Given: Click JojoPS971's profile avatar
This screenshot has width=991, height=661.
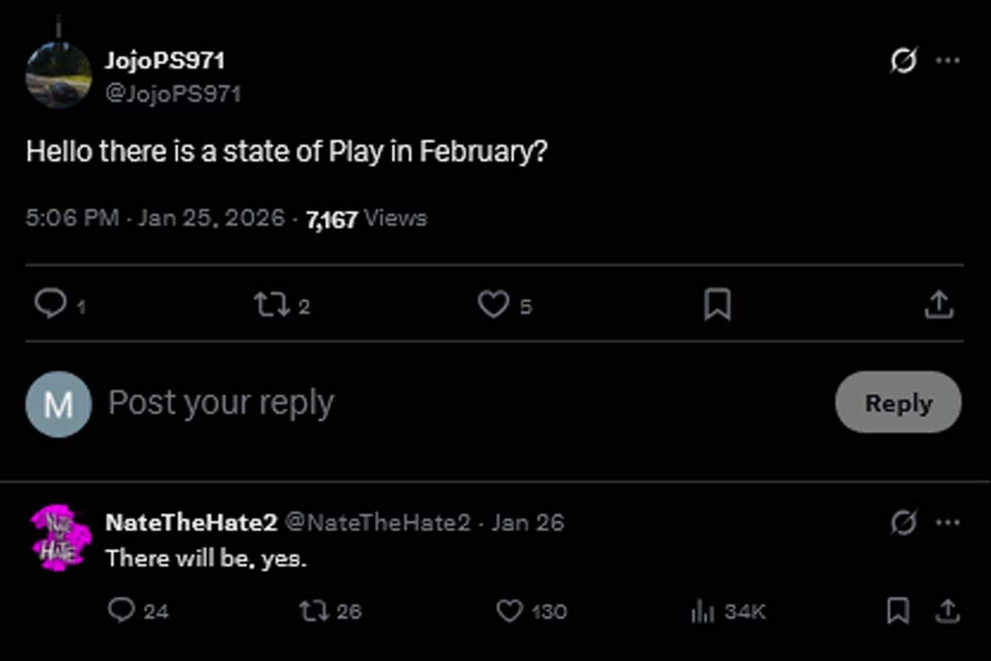Looking at the screenshot, I should (60, 74).
